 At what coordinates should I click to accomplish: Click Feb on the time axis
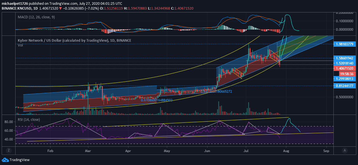(50, 151)
